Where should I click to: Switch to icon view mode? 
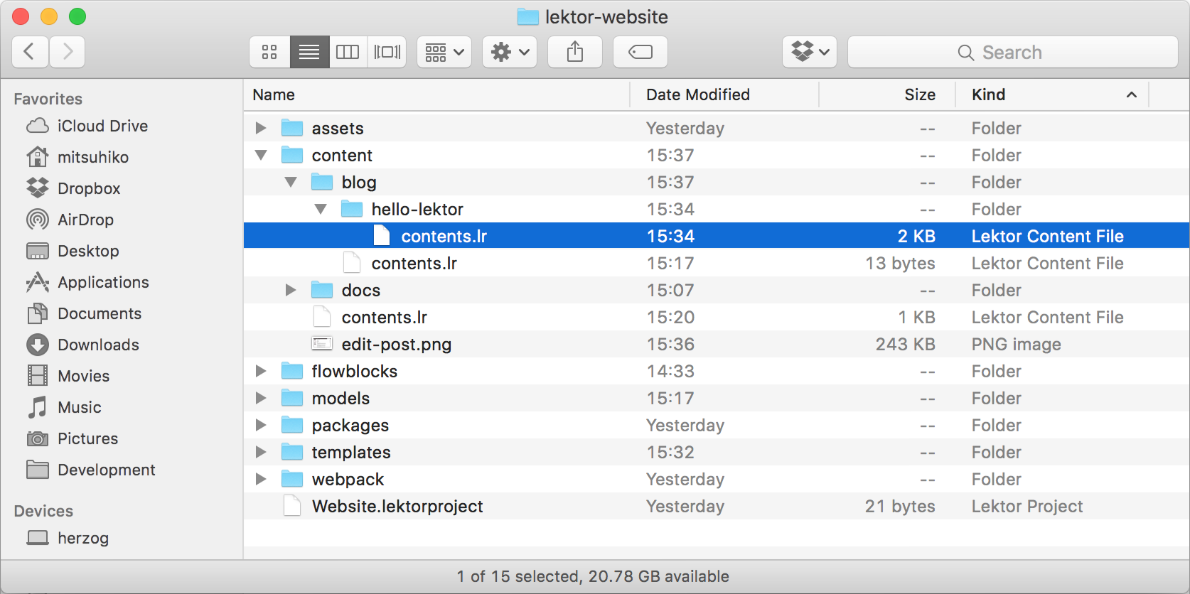269,52
